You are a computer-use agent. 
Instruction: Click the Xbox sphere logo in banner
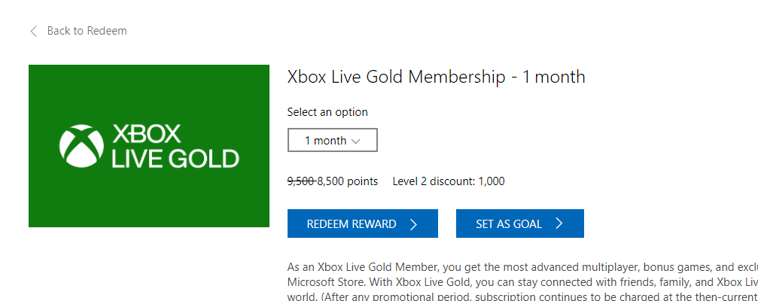coord(81,146)
